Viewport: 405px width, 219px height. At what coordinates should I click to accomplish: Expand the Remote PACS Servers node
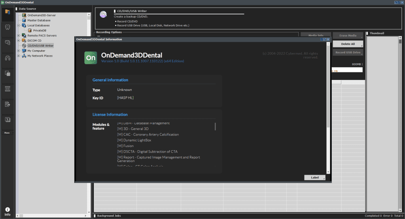click(x=18, y=36)
